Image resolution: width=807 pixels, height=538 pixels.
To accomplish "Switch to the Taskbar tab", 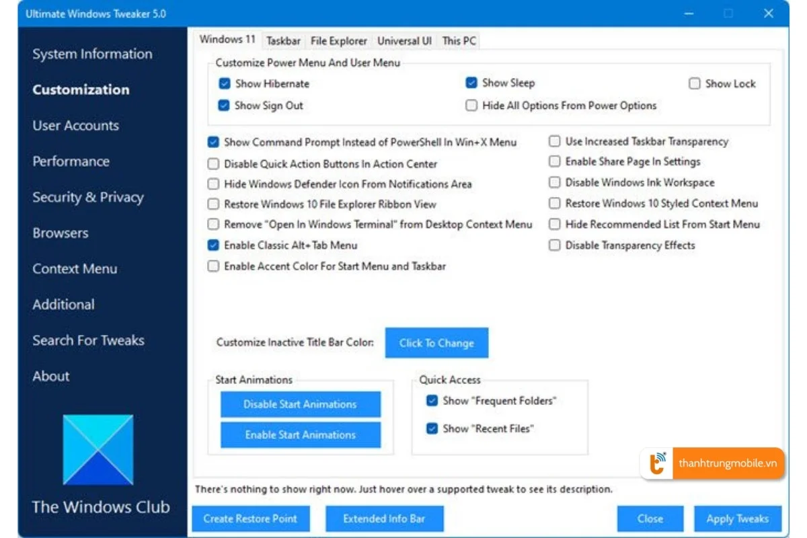I will (283, 41).
